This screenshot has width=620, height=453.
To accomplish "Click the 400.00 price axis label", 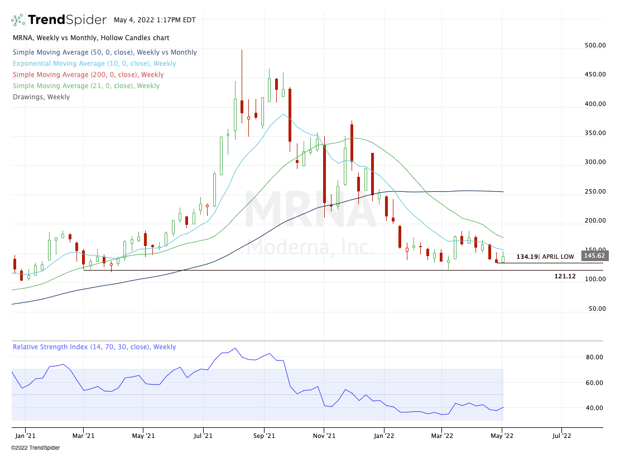I will point(595,104).
